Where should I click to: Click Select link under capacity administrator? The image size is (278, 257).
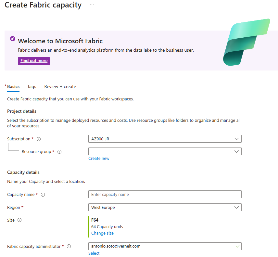[x=94, y=253]
